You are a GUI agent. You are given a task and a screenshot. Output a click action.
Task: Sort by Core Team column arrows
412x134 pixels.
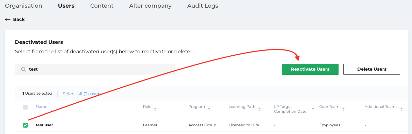(343, 109)
